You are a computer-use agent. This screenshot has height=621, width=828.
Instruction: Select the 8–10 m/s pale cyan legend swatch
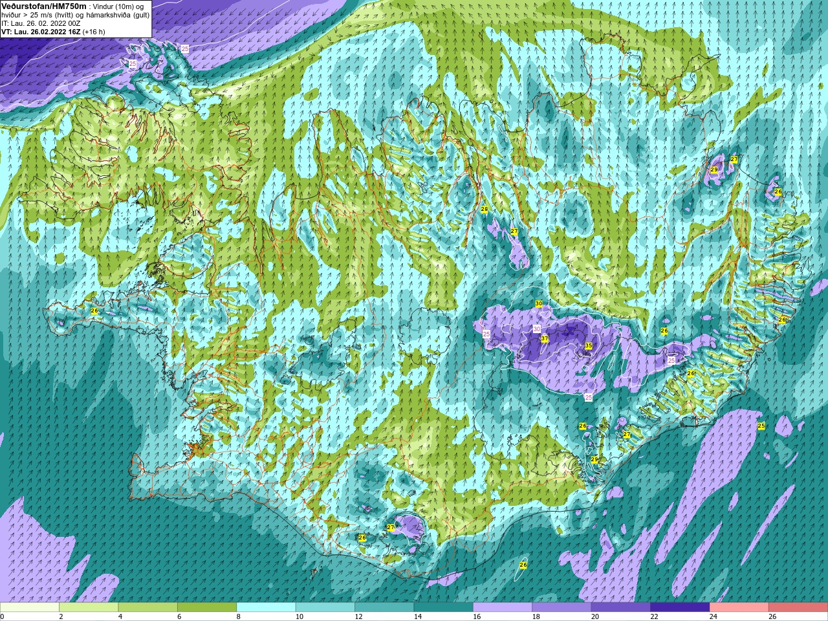point(266,607)
